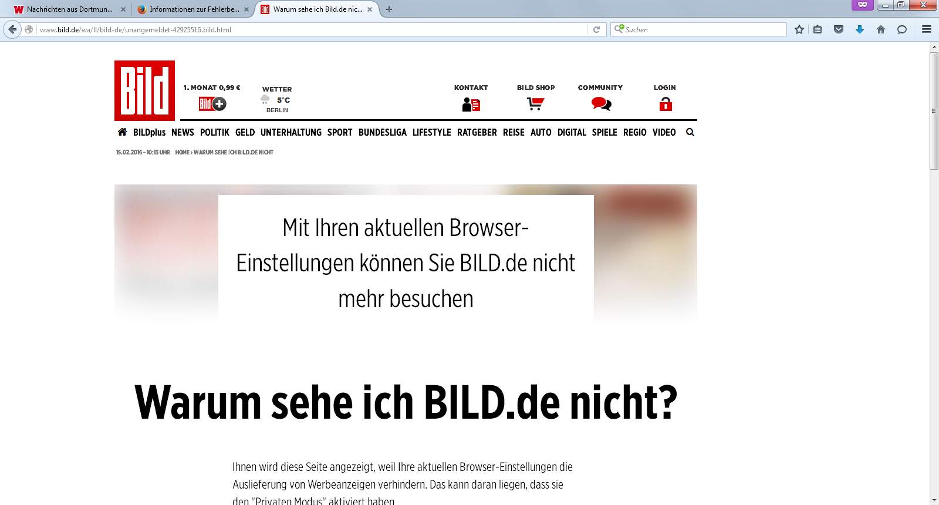Click the BILD SHOP text link
Viewport: 939px width, 505px height.
(536, 87)
